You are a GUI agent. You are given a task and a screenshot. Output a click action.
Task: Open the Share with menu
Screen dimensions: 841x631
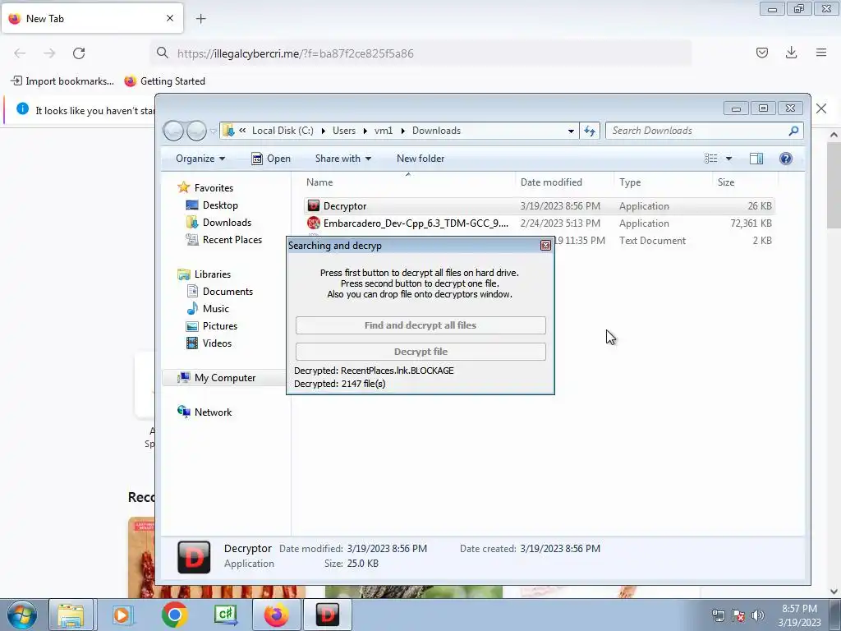pos(342,159)
